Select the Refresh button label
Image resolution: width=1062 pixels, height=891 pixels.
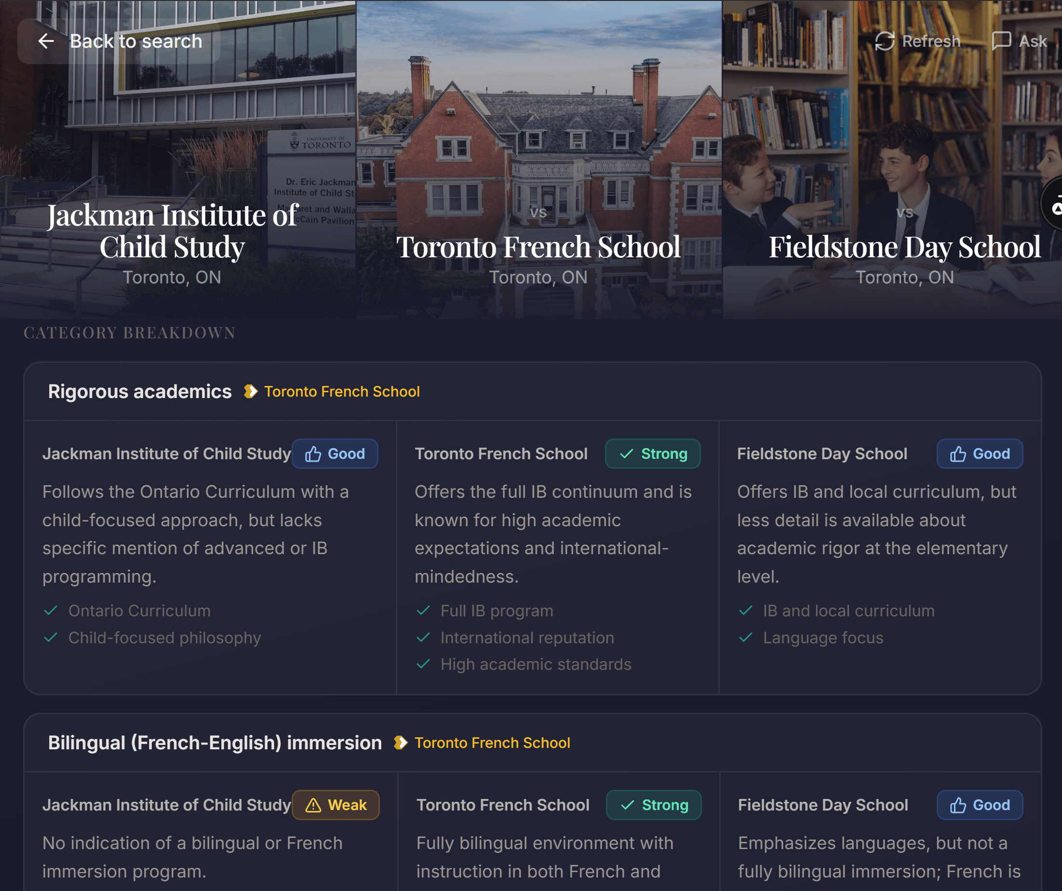(x=931, y=41)
